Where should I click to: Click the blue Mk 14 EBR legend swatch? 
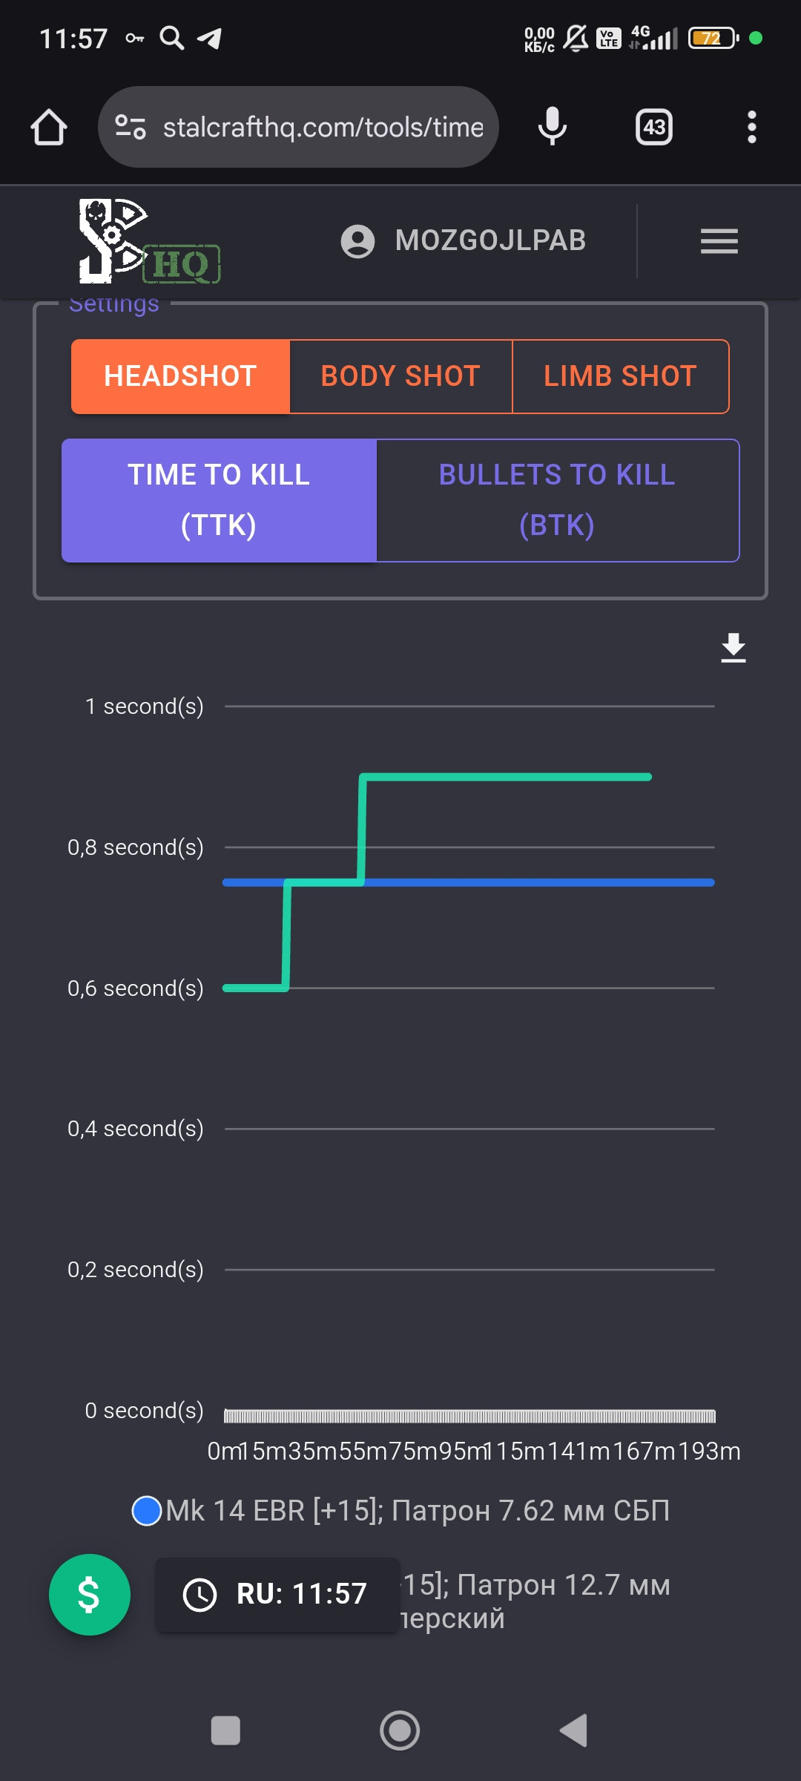pyautogui.click(x=147, y=1511)
